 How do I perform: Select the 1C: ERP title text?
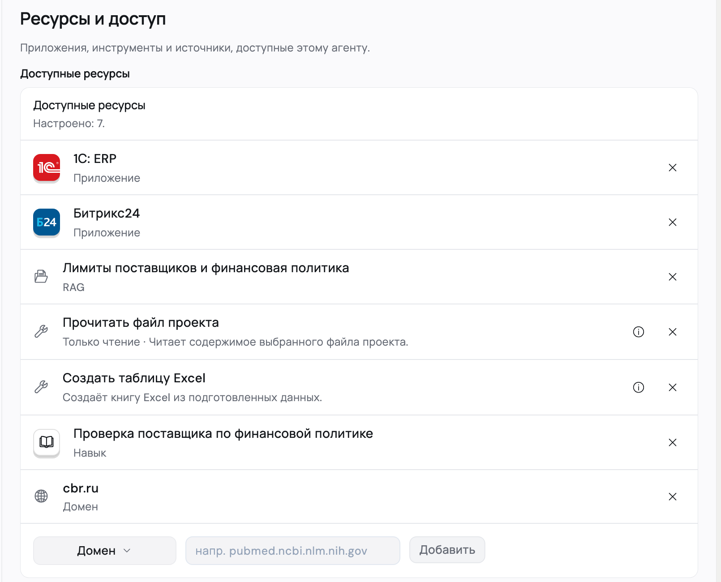point(95,159)
